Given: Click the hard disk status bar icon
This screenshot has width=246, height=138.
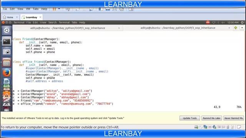Looking at the screenshot, I should (x=196, y=127).
